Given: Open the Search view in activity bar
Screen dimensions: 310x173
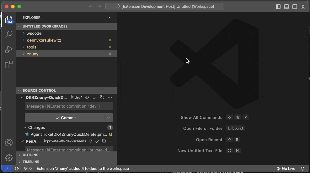Looking at the screenshot, I should tap(9, 34).
